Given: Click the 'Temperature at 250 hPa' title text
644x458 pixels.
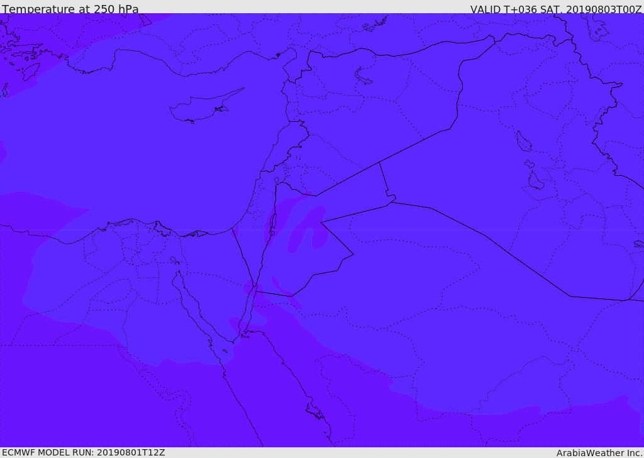Looking at the screenshot, I should pyautogui.click(x=70, y=9).
